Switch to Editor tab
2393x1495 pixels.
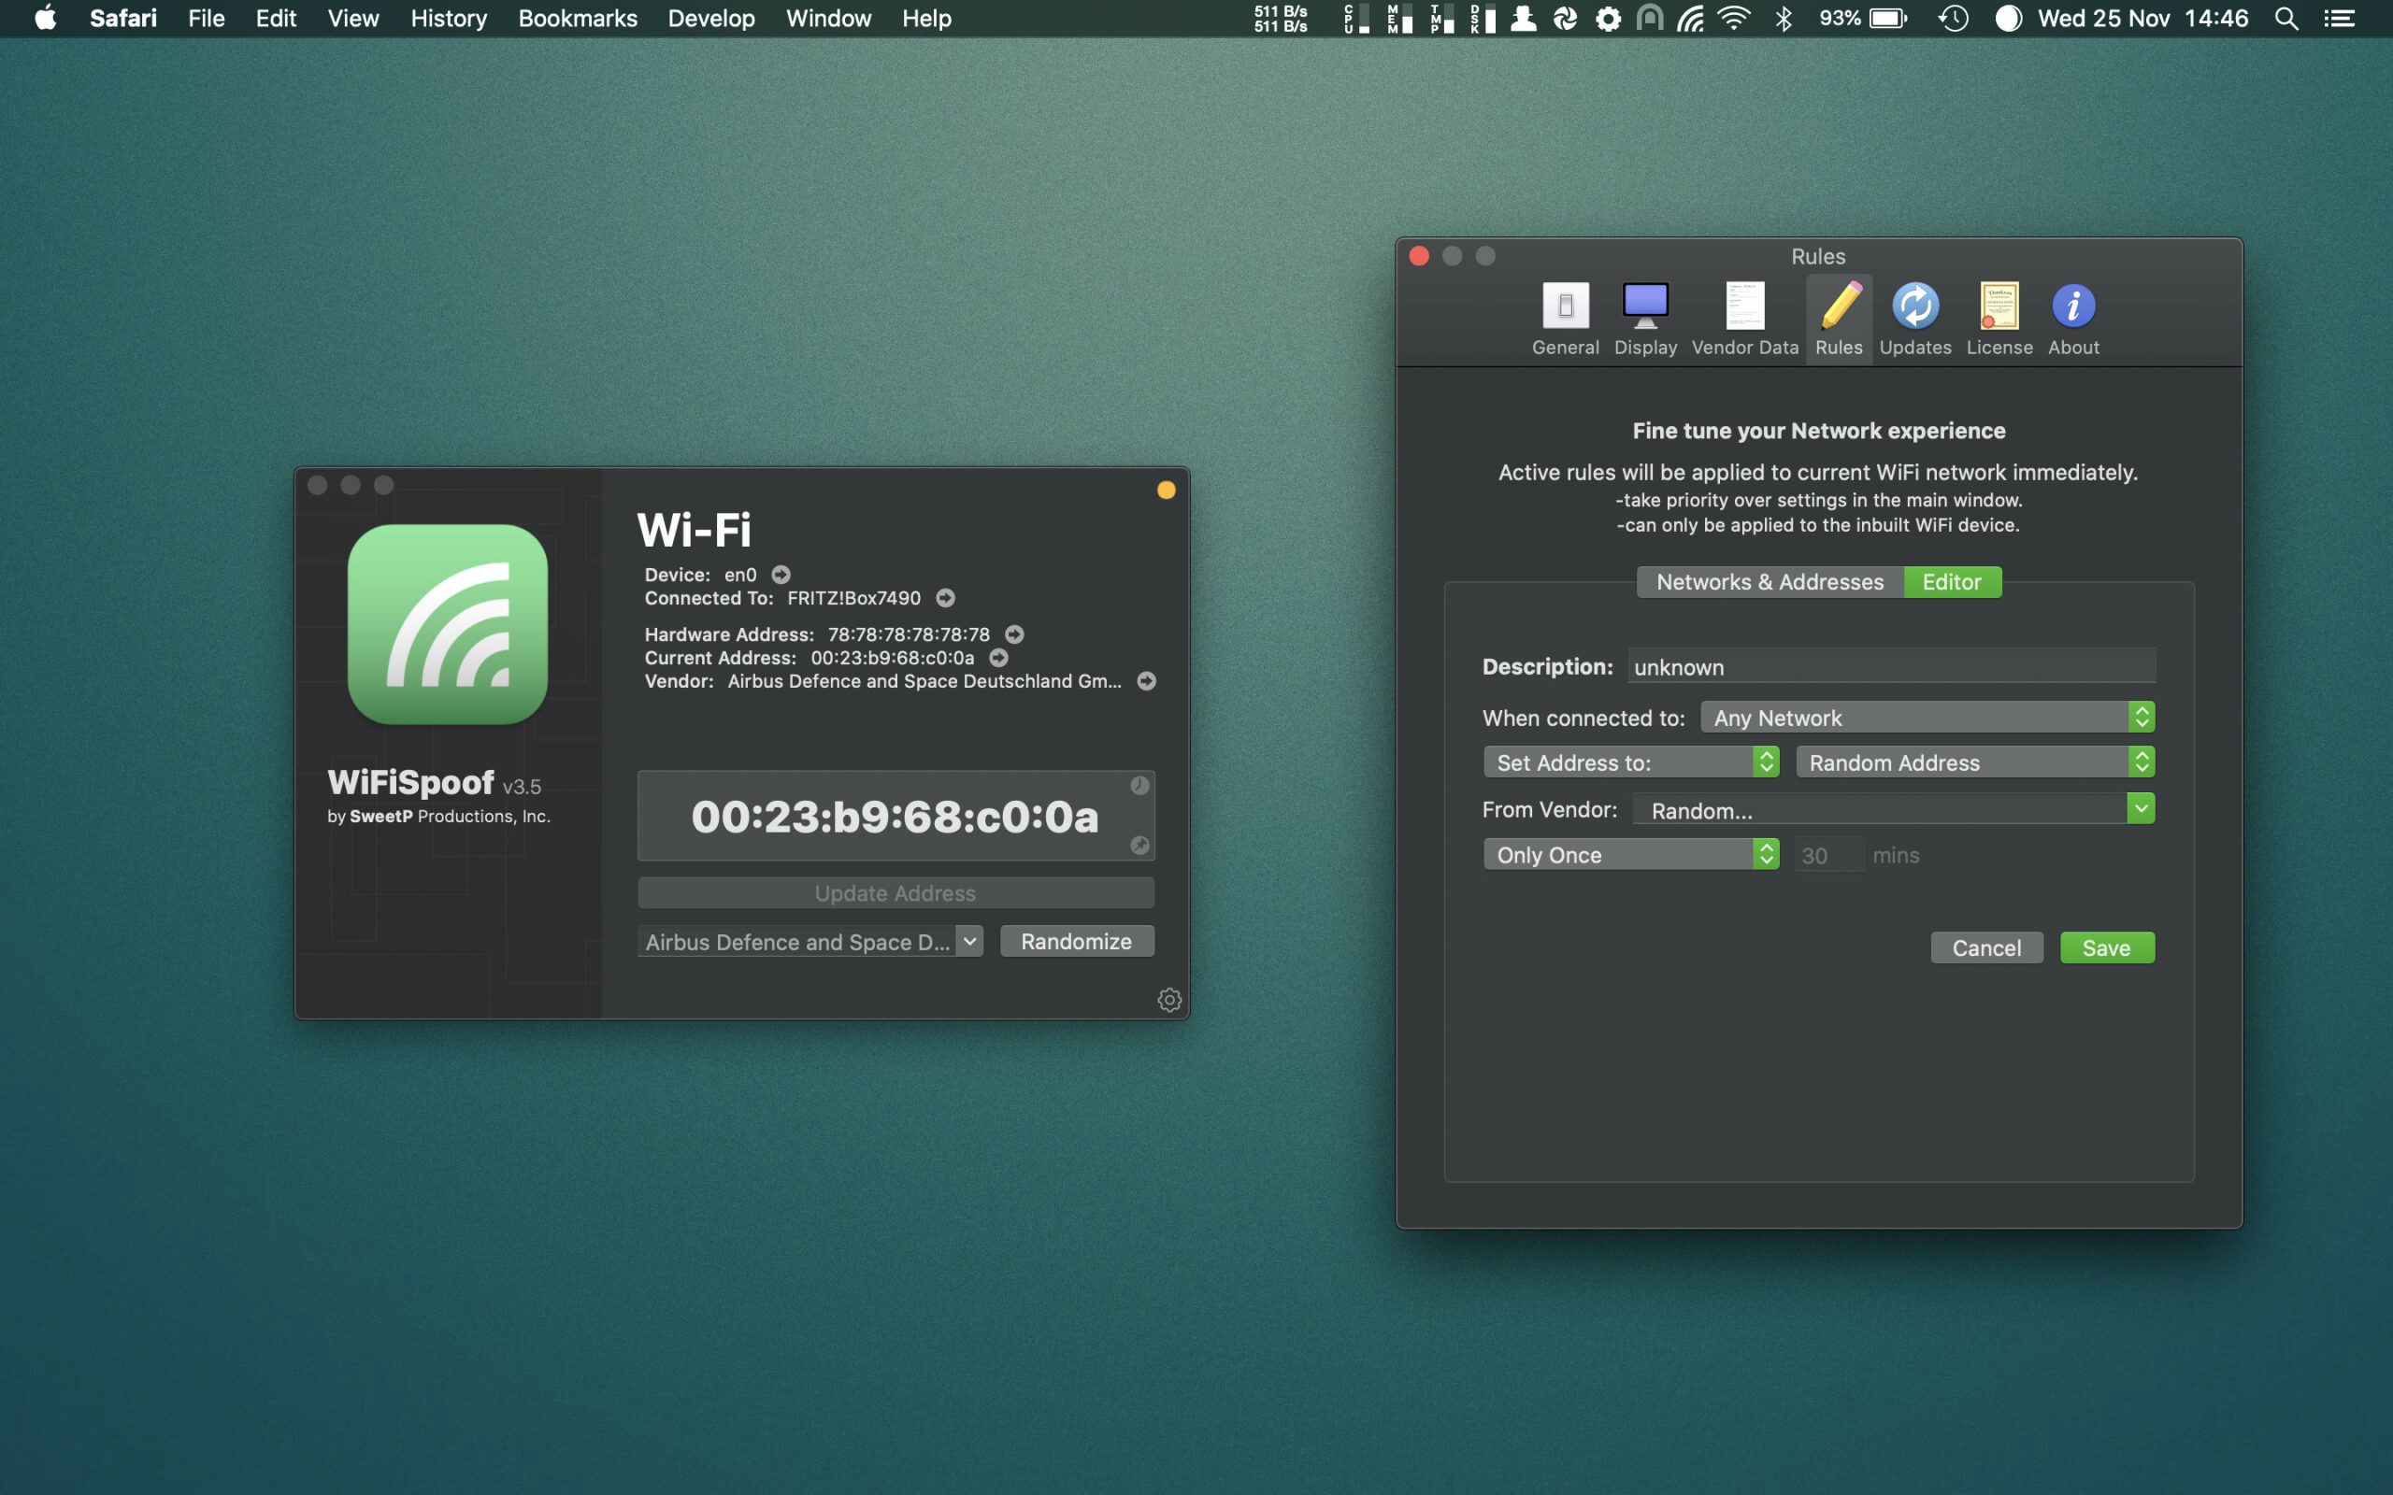(1950, 580)
